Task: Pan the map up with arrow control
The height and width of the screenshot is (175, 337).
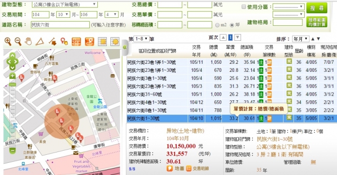Action: coord(13,56)
